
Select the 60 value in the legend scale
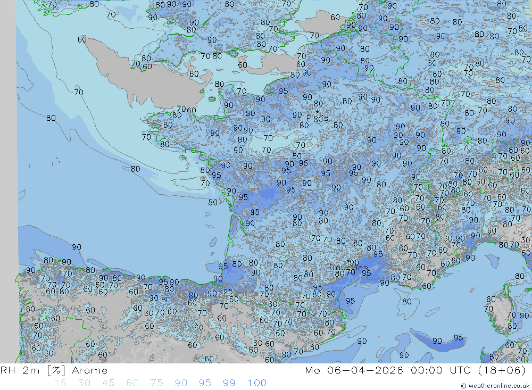pyautogui.click(x=132, y=383)
